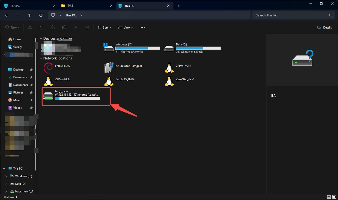Image resolution: width=338 pixels, height=200 pixels.
Task: Open the See more ellipsis menu
Action: click(143, 27)
